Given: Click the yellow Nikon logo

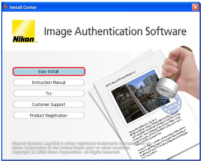Looking at the screenshot, I should point(24,31).
